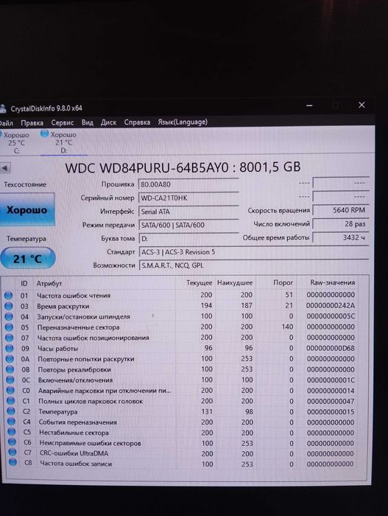
Task: Select the Часы работы row
Action: [181, 348]
